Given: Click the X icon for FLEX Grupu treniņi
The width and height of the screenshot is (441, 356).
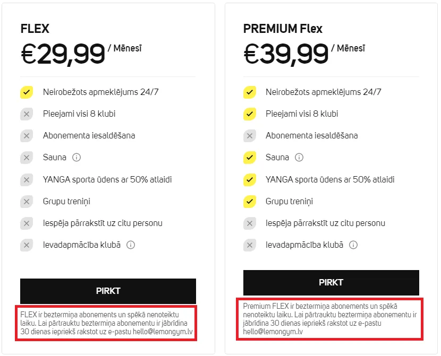Looking at the screenshot, I should tap(27, 201).
